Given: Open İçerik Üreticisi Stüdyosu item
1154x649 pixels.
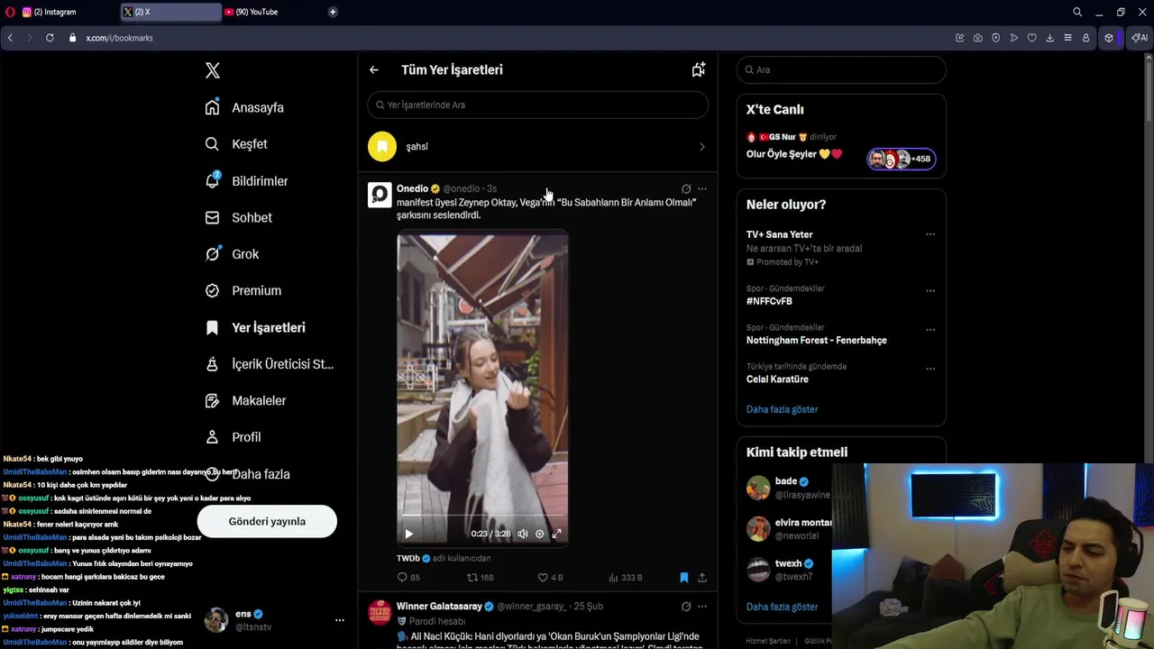Looking at the screenshot, I should coord(269,364).
